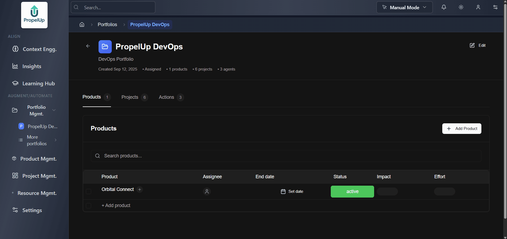Navigate to Portfolios via breadcrumb
Image resolution: width=507 pixels, height=239 pixels.
[107, 25]
